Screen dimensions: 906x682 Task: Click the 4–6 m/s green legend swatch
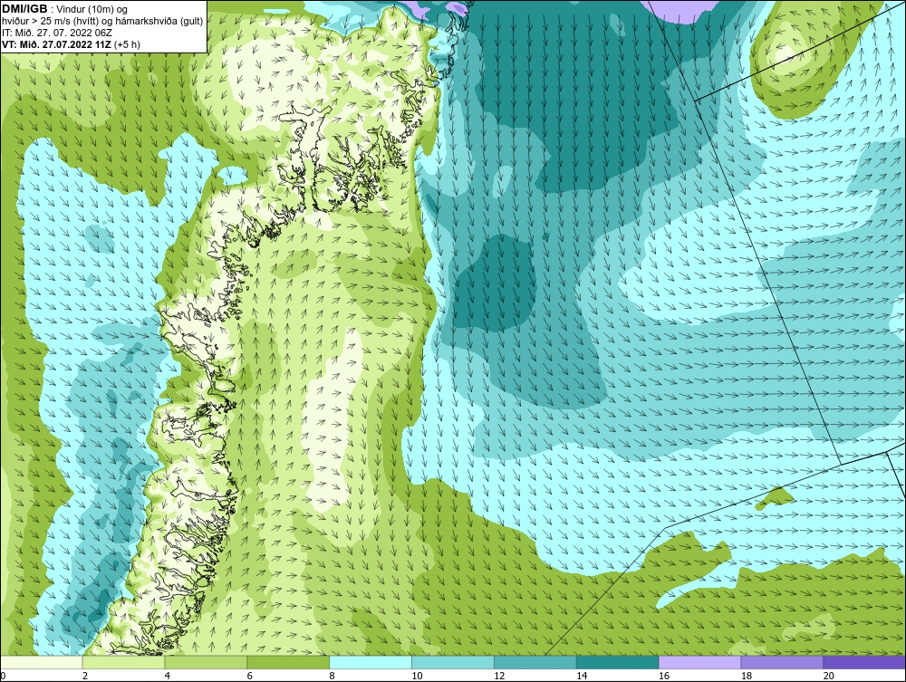[x=206, y=662]
